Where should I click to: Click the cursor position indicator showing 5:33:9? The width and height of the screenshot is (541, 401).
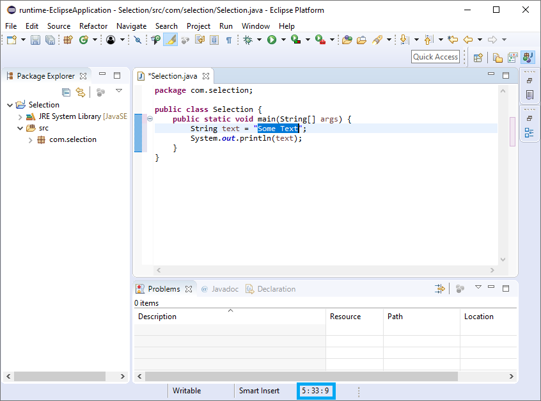tap(316, 390)
